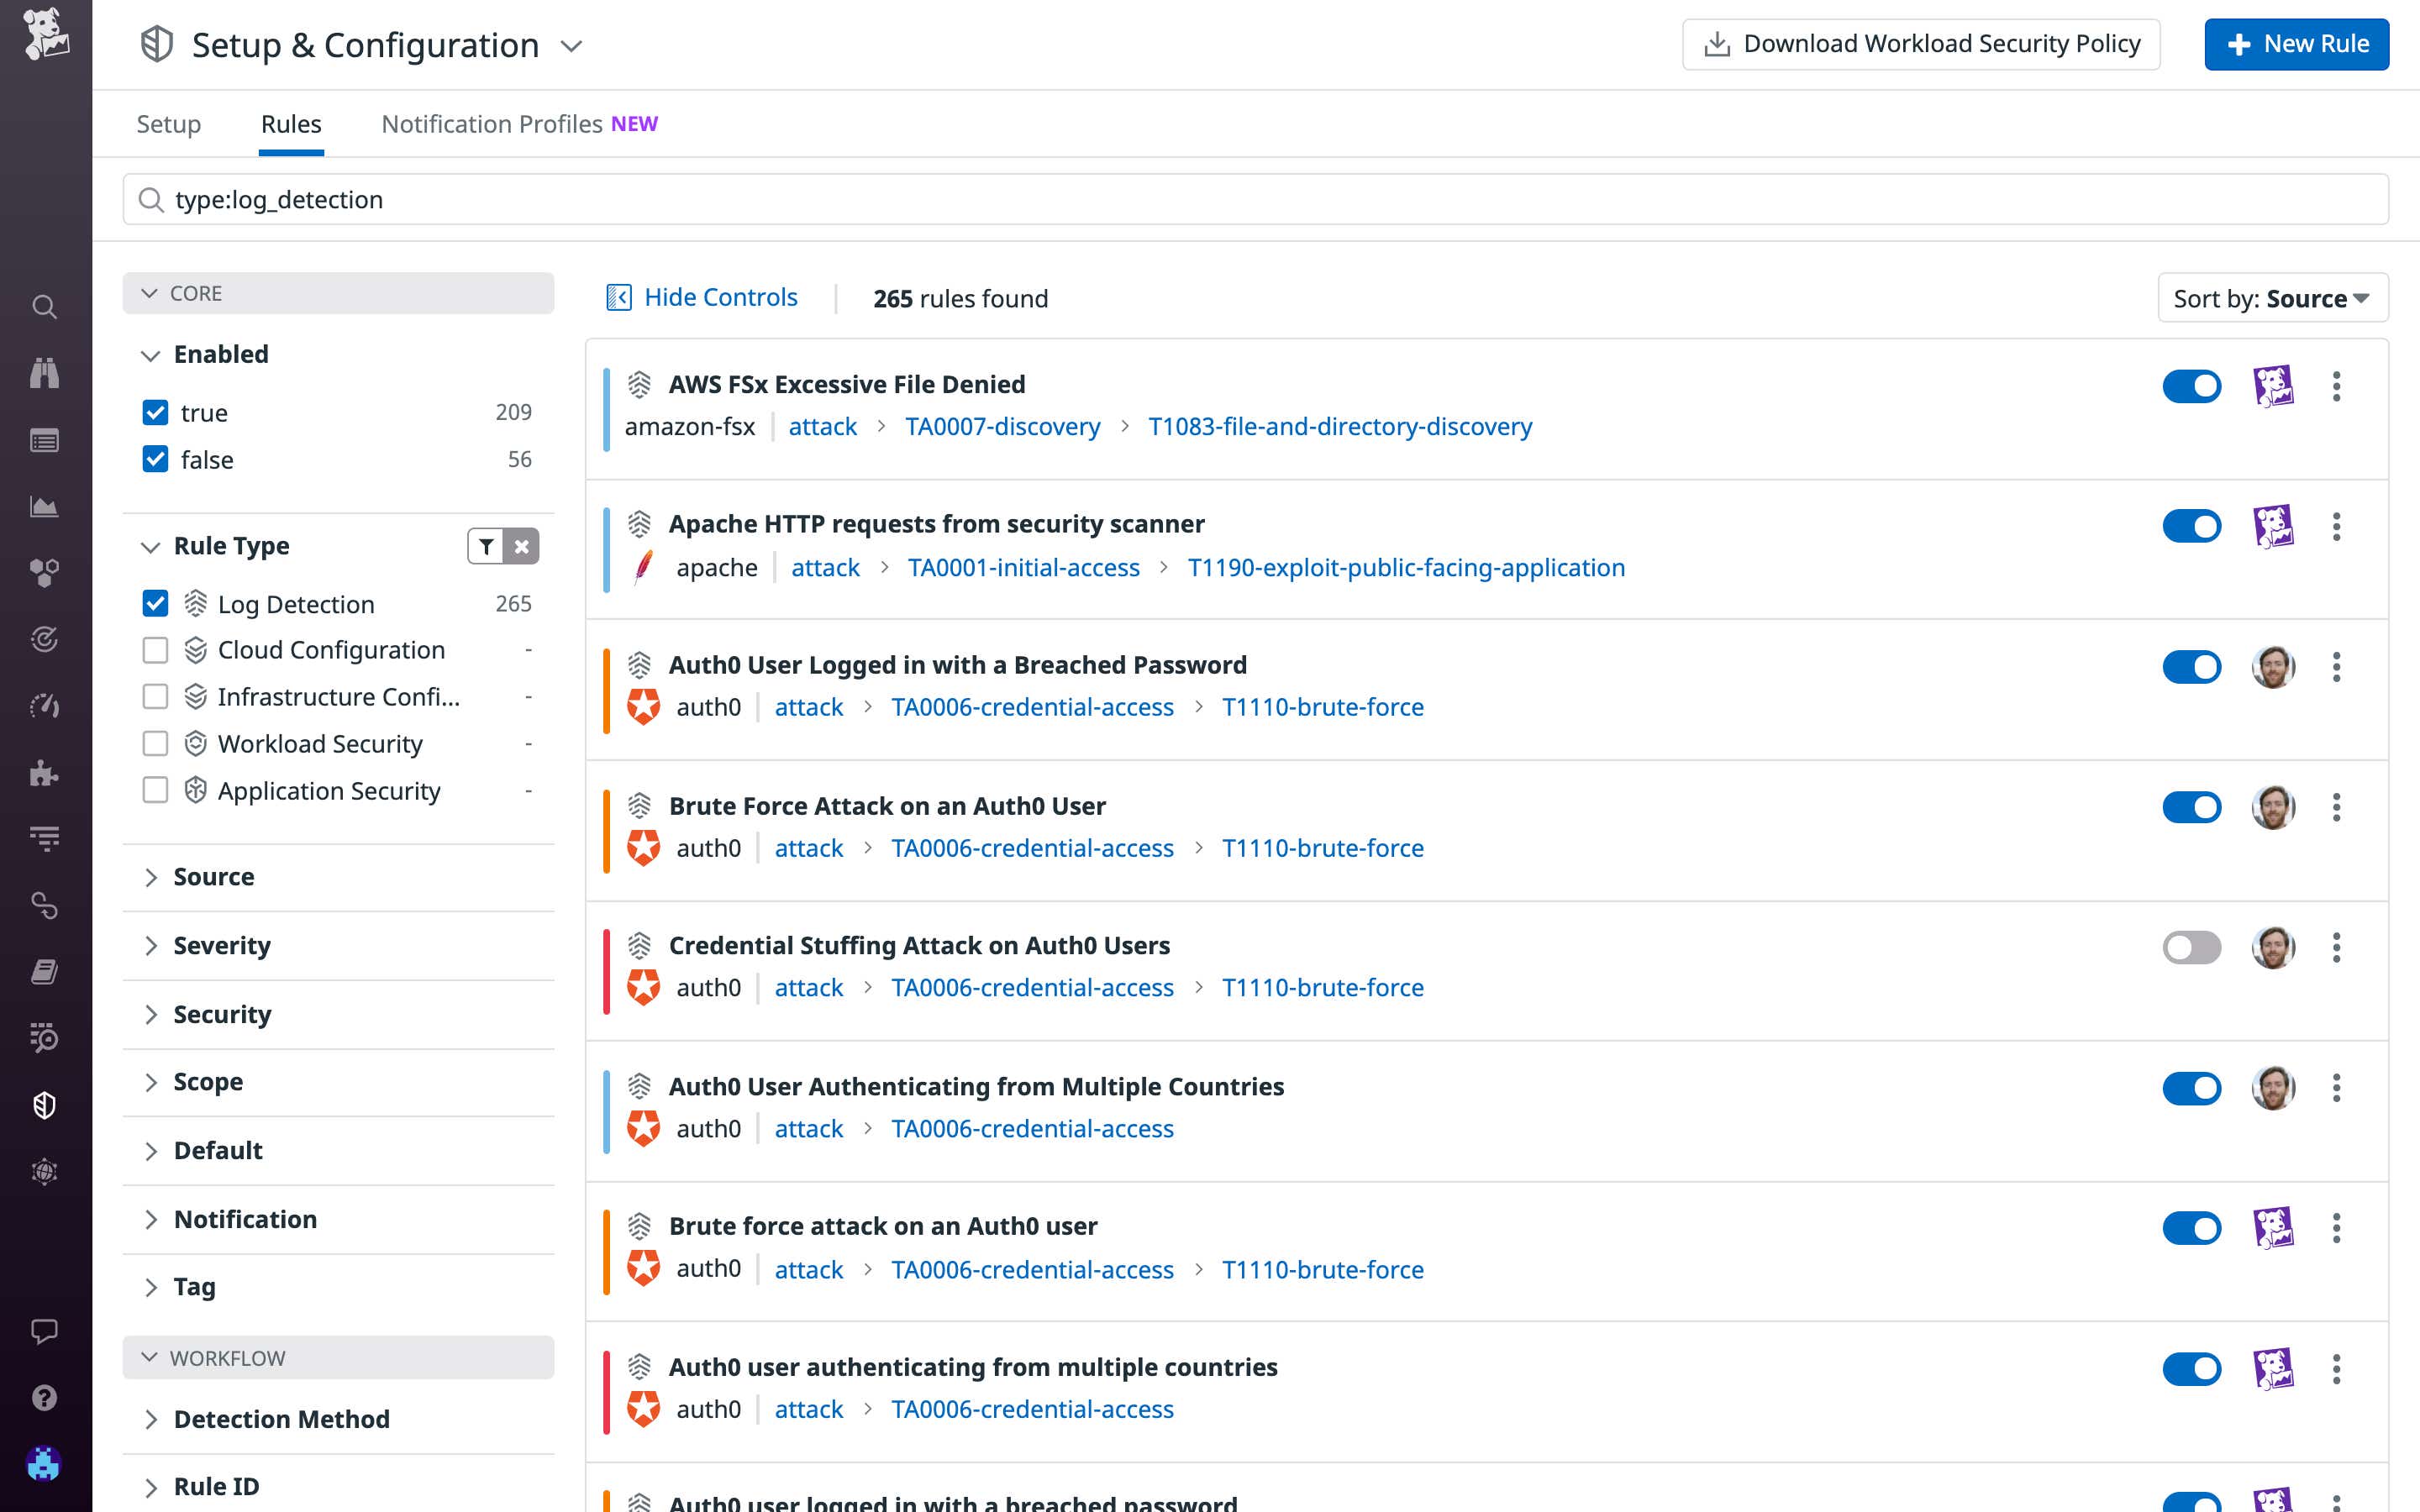The height and width of the screenshot is (1512, 2420).
Task: Expand the Scope facet
Action: [x=150, y=1082]
